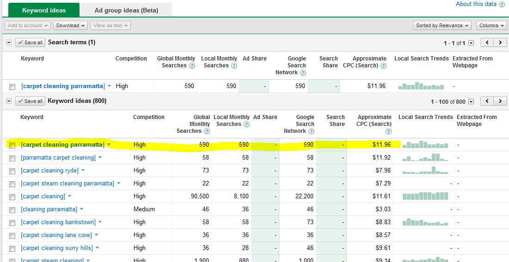Open carpet cleaning parramatta link in Search terms

pos(63,86)
